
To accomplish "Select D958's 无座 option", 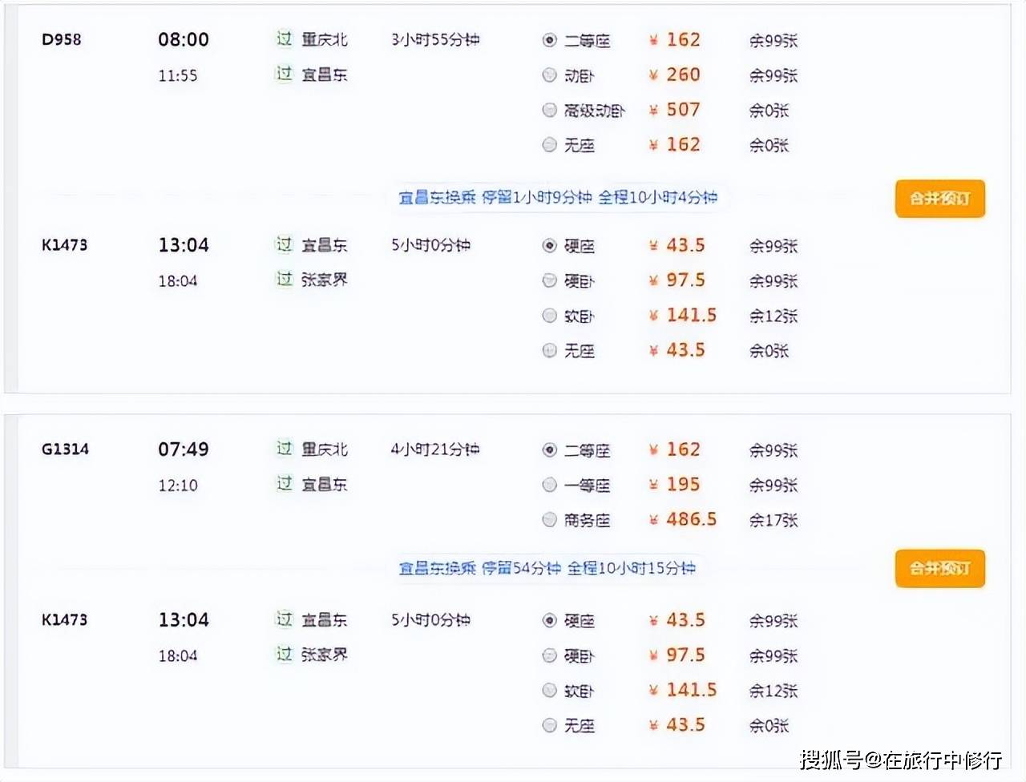I will coord(549,145).
